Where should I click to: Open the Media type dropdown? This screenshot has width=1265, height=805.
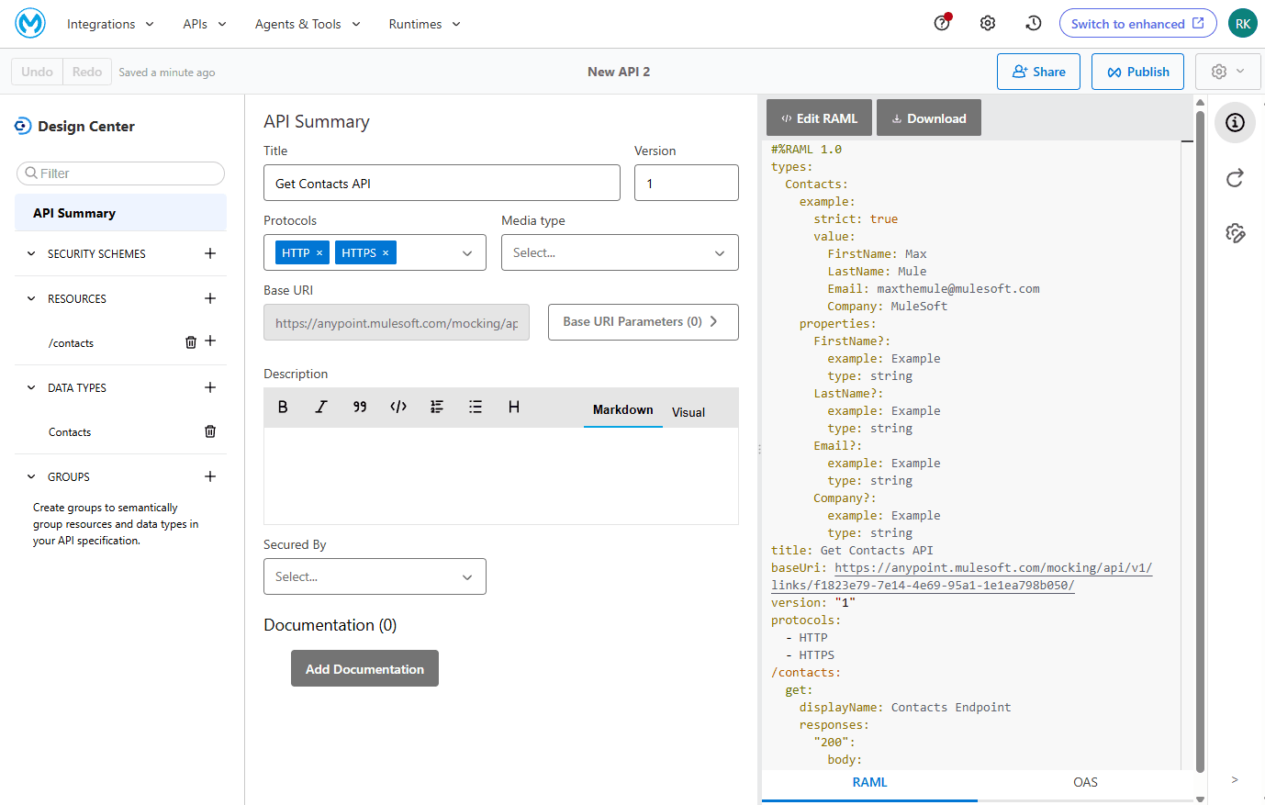620,252
